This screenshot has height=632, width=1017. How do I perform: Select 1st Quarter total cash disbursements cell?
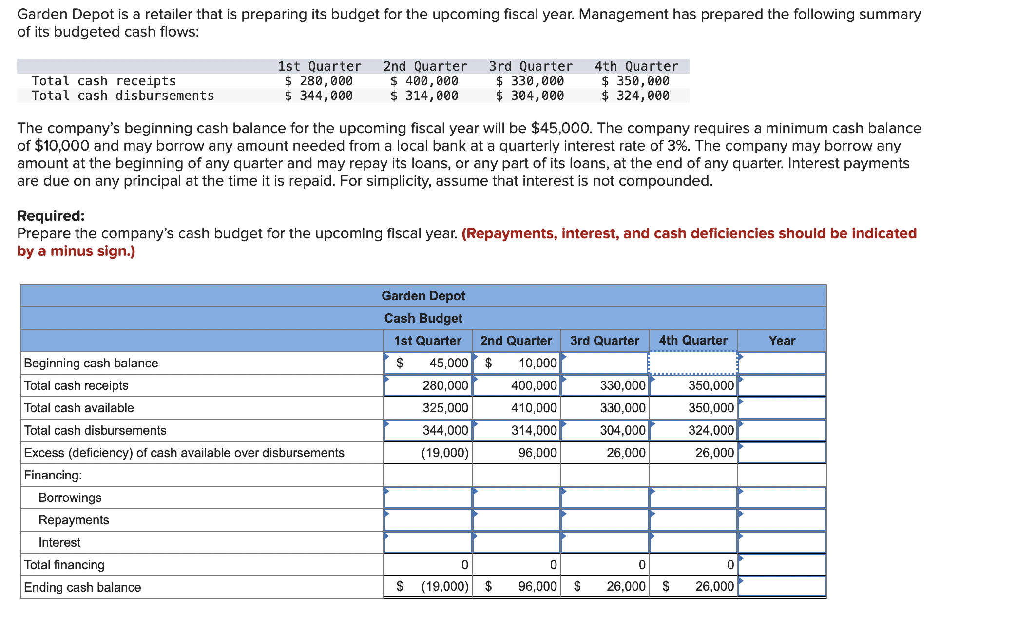coord(428,430)
